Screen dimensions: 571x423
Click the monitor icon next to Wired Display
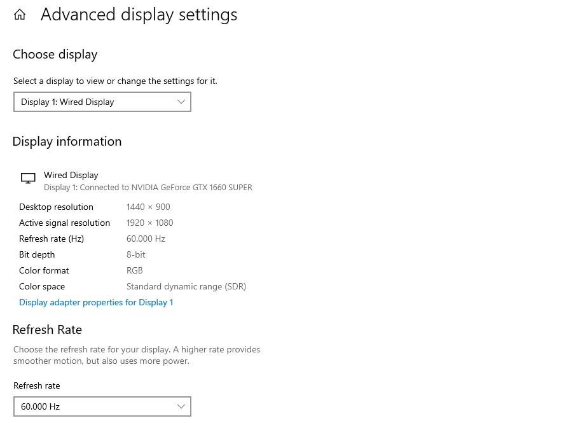click(28, 178)
